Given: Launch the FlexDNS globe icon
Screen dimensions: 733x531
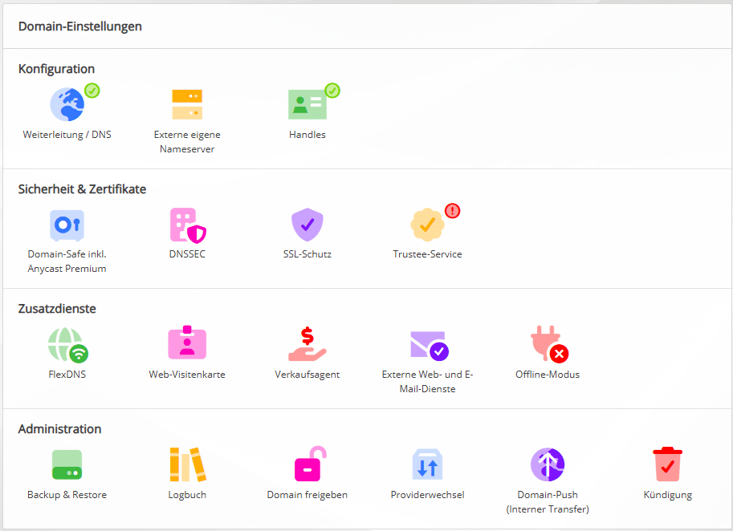Looking at the screenshot, I should (67, 345).
